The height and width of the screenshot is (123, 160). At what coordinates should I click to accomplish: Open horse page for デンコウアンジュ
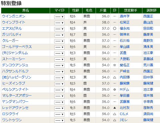click(15, 65)
